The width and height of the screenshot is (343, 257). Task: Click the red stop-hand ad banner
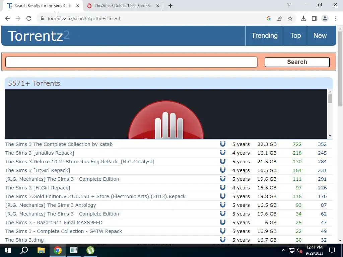166,114
